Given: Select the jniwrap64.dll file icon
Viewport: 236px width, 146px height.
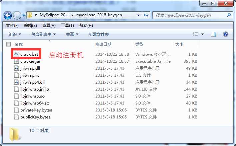Looking at the screenshot, I should tap(16, 82).
